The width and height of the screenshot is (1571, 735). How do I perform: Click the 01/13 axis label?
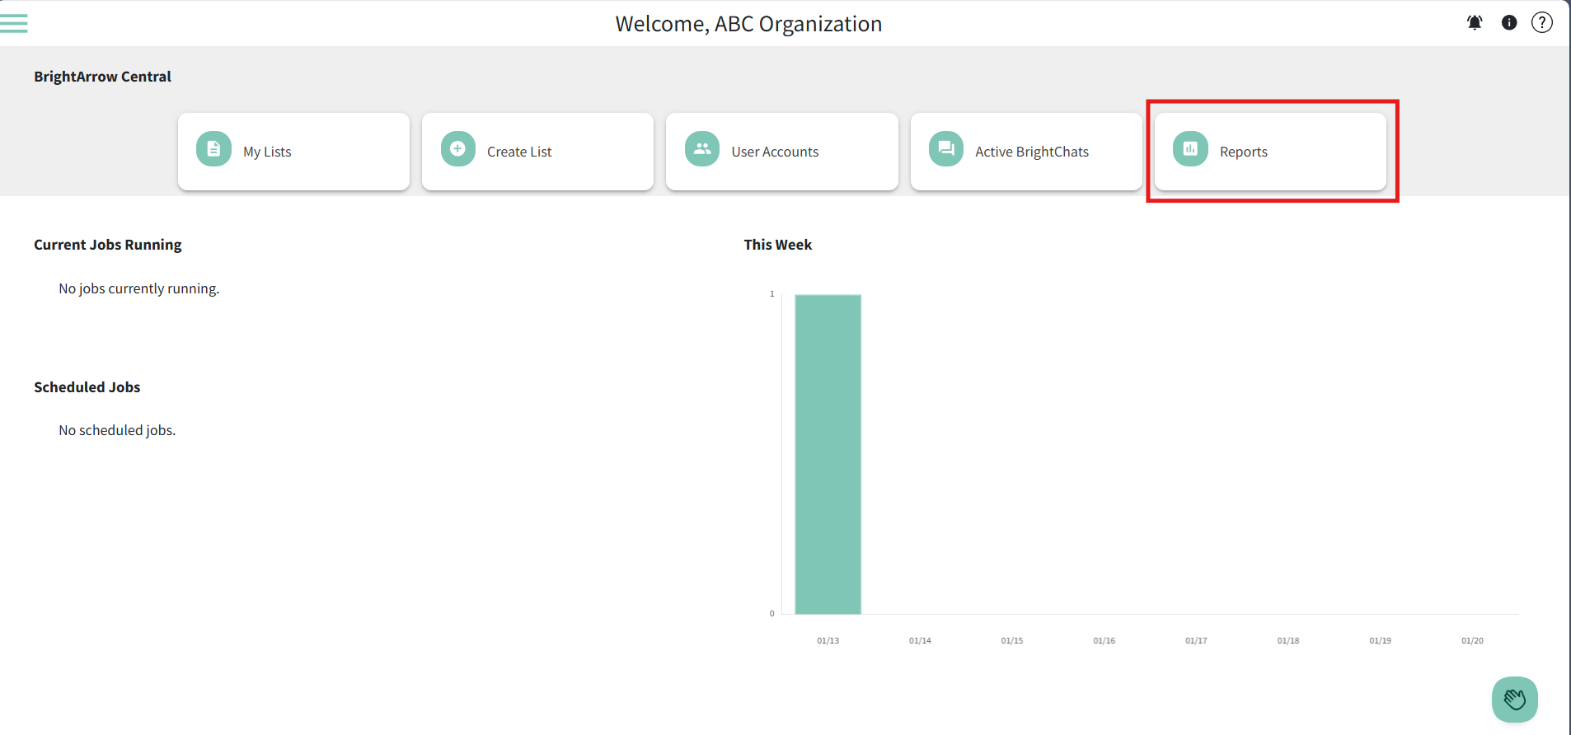click(828, 640)
